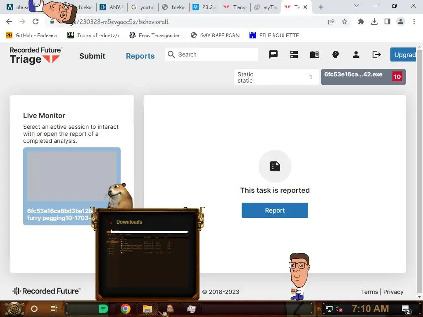Click the Upgrade button

403,55
